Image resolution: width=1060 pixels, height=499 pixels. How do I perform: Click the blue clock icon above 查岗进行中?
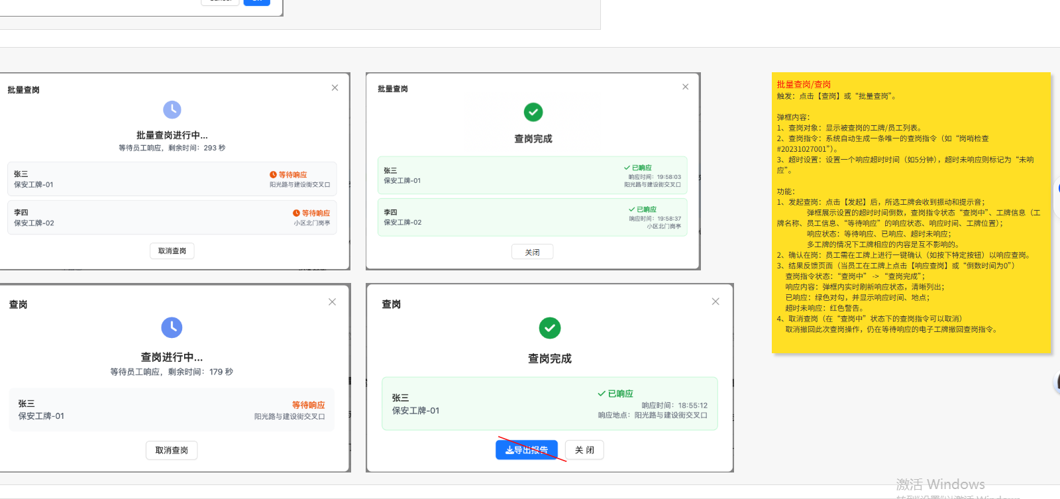point(172,327)
